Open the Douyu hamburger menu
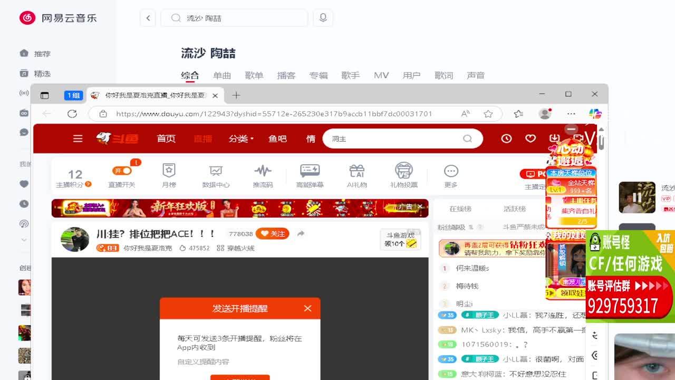675x380 pixels. pyautogui.click(x=78, y=138)
